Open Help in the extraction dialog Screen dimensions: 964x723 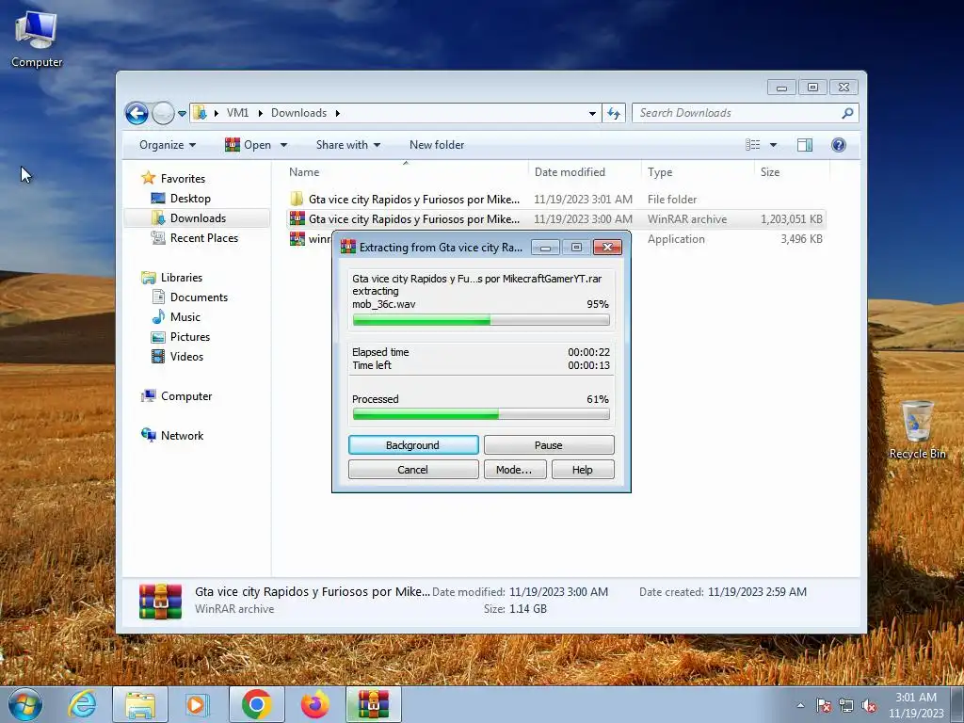(x=583, y=470)
